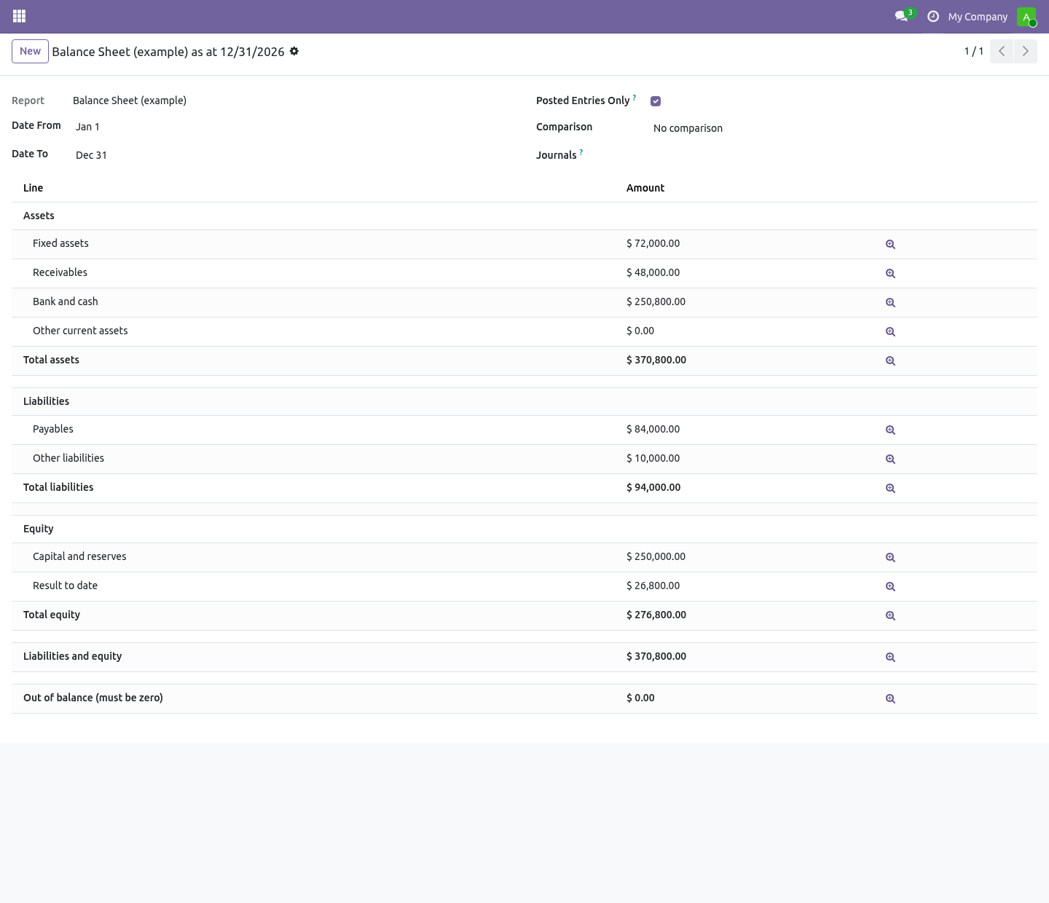
Task: Click the Line column header
Action: coord(34,188)
